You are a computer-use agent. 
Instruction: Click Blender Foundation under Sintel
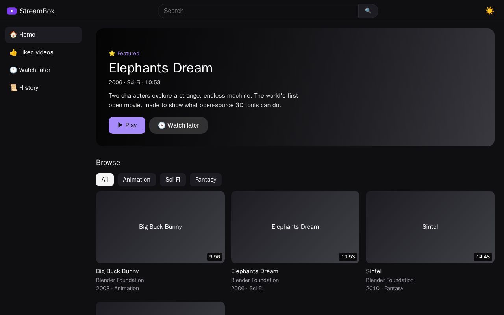coord(390,280)
